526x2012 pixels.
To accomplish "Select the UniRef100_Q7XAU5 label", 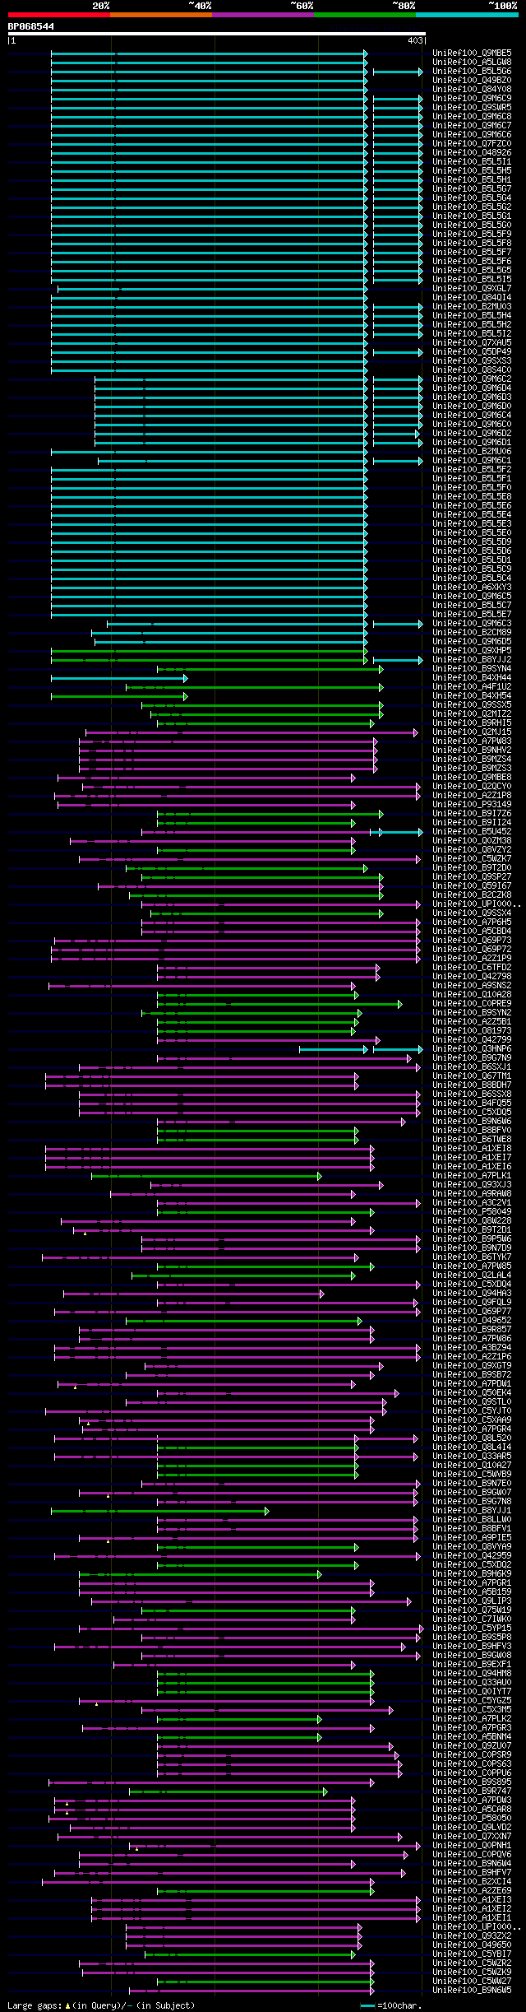I will pos(472,342).
